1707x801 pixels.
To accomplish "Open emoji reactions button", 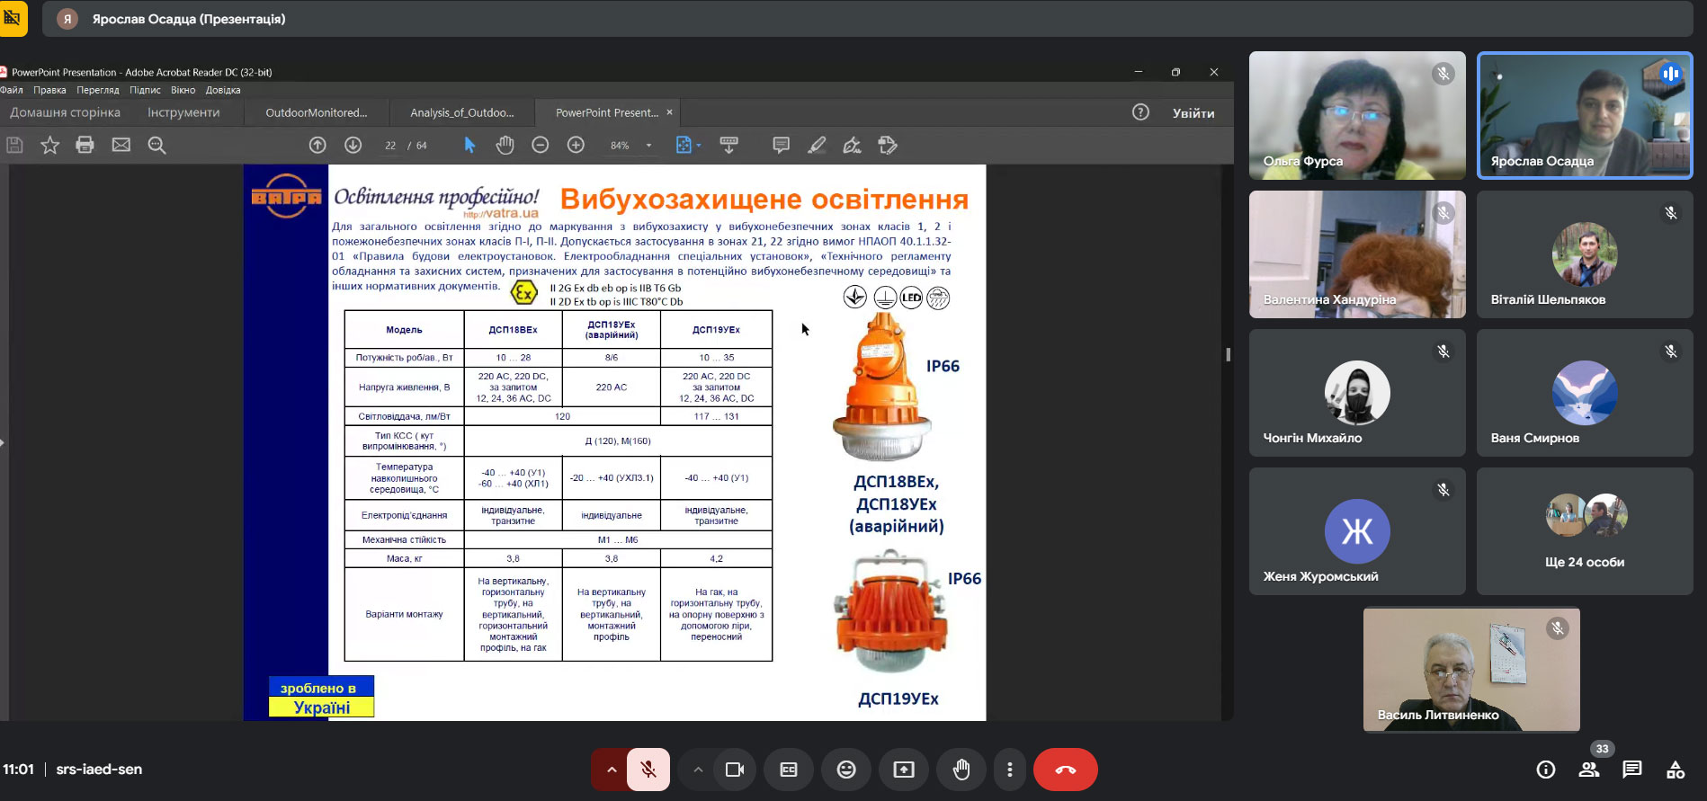I will point(846,770).
